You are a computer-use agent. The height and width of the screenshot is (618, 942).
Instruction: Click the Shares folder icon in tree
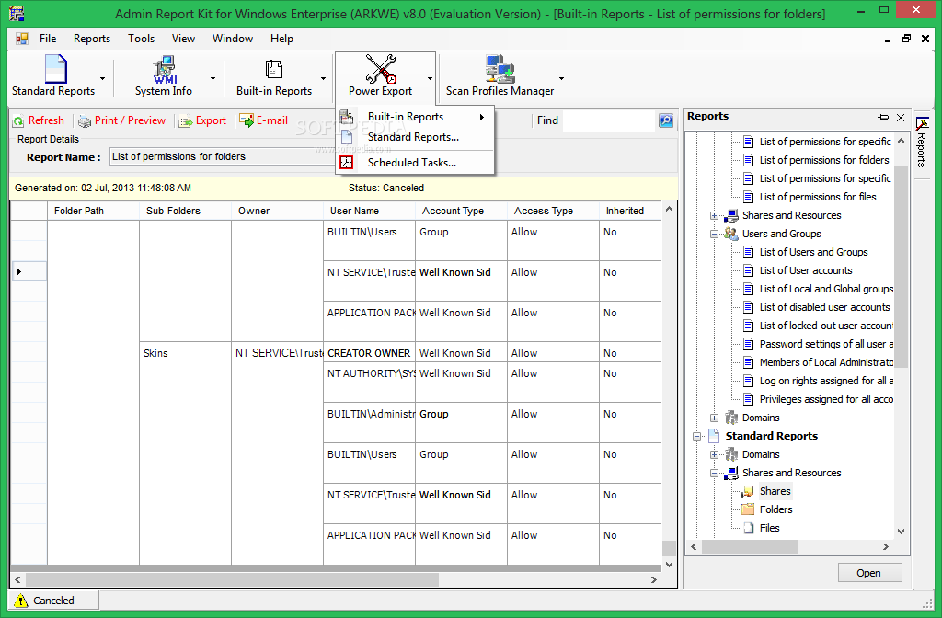click(748, 491)
